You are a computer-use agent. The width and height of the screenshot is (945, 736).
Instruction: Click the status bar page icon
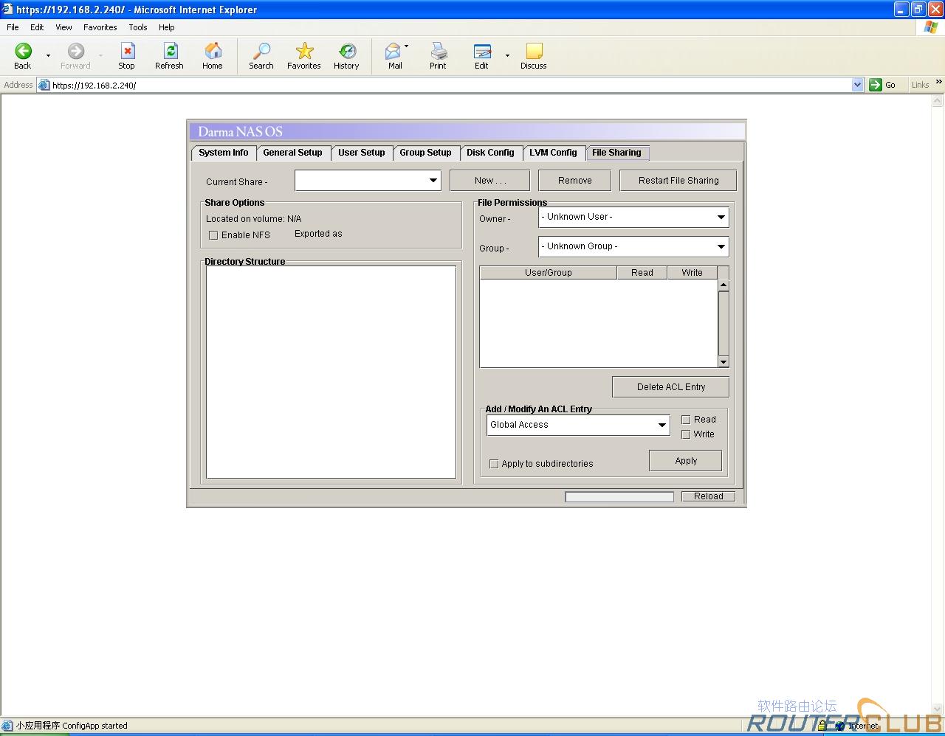tap(7, 726)
